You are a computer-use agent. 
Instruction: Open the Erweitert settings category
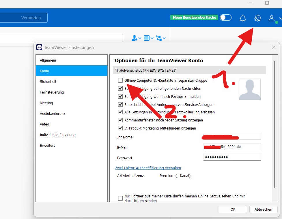[x=72, y=145]
